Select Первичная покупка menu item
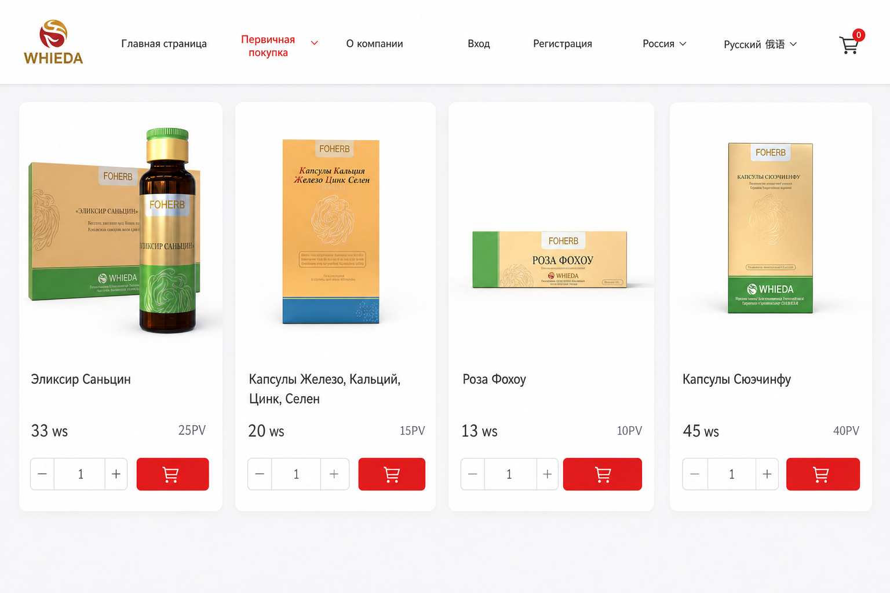This screenshot has height=593, width=890. pos(268,46)
